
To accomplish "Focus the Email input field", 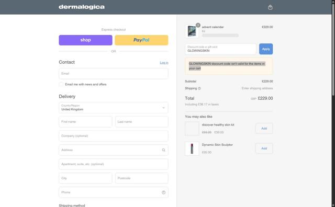I will coord(114,74).
